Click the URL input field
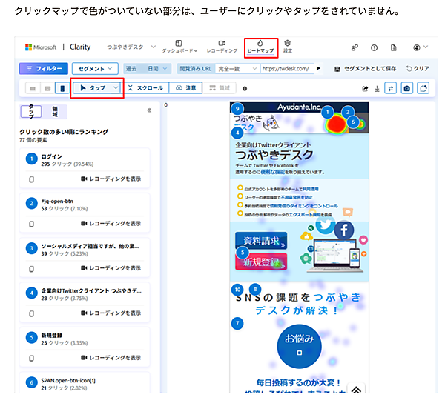 click(x=286, y=68)
